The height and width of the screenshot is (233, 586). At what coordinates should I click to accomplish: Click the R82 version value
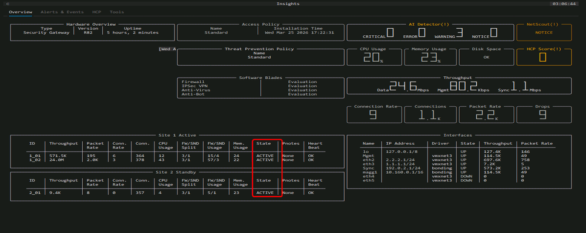pos(88,32)
